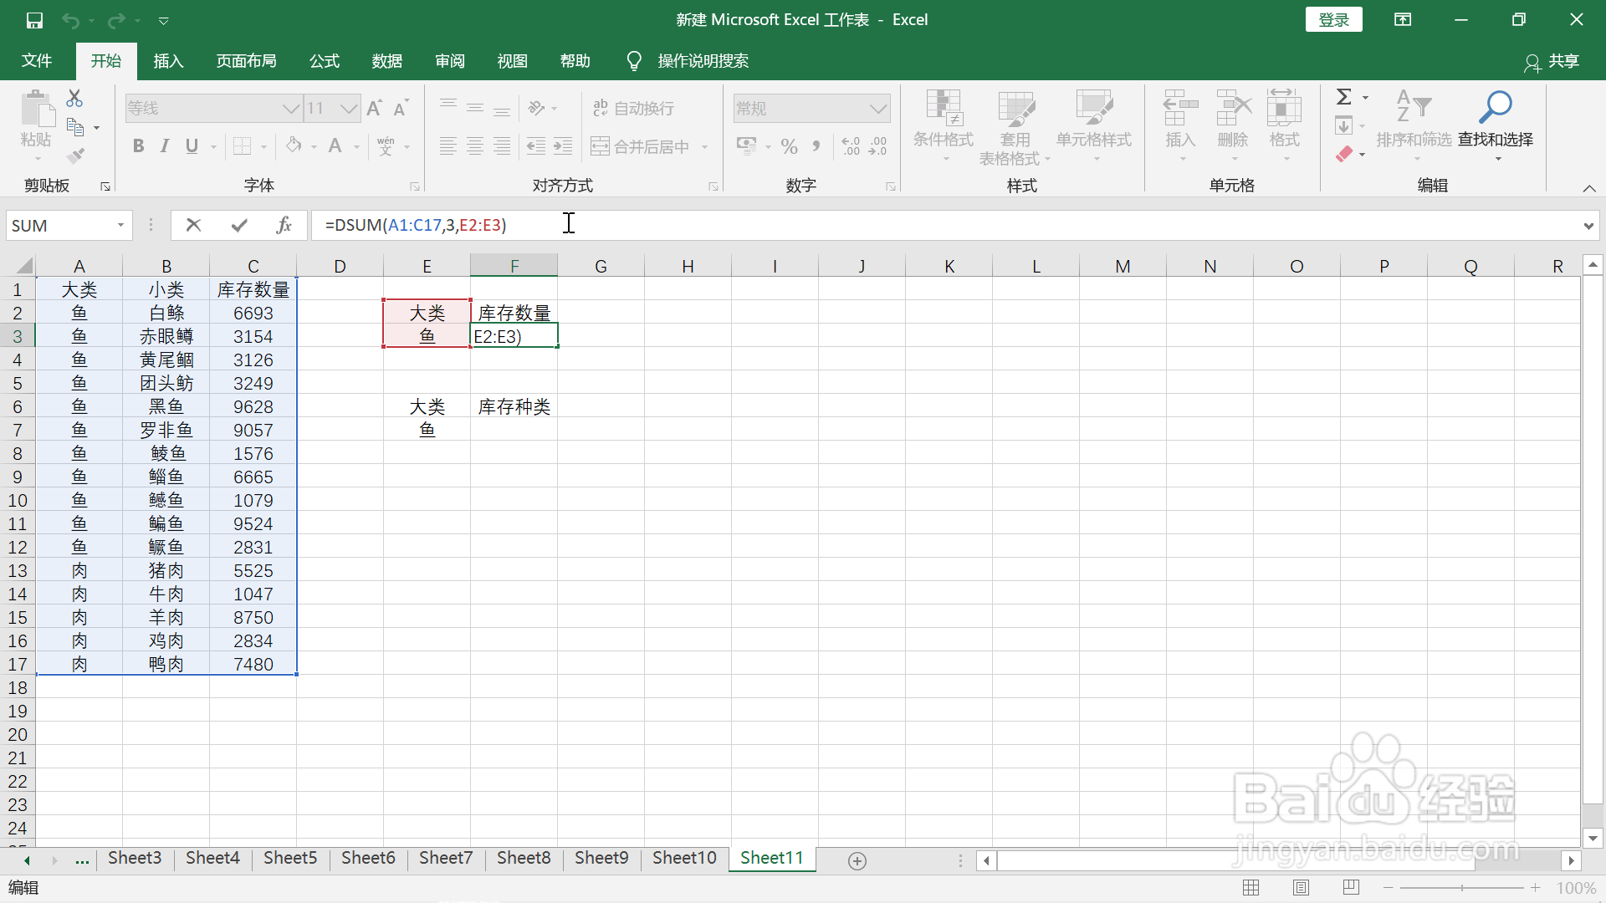Toggle align left icon
This screenshot has height=903, width=1606.
(448, 146)
